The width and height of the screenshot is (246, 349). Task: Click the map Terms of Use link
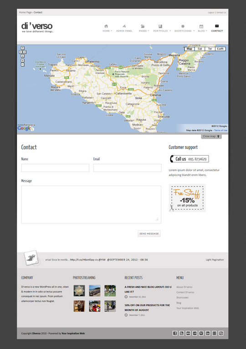pyautogui.click(x=221, y=130)
